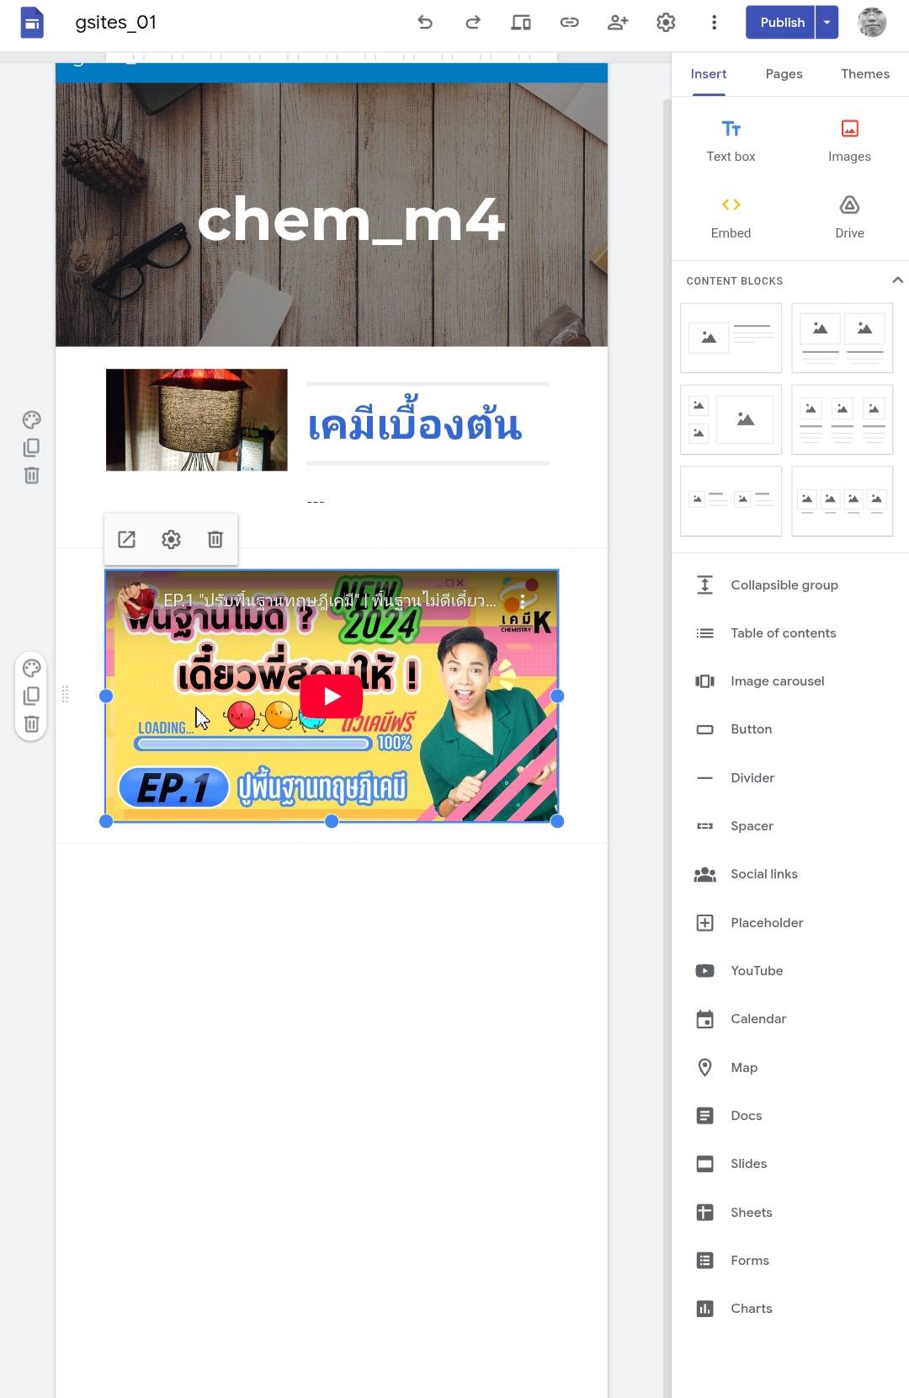Image resolution: width=909 pixels, height=1398 pixels.
Task: Change video section background palette
Action: point(32,669)
